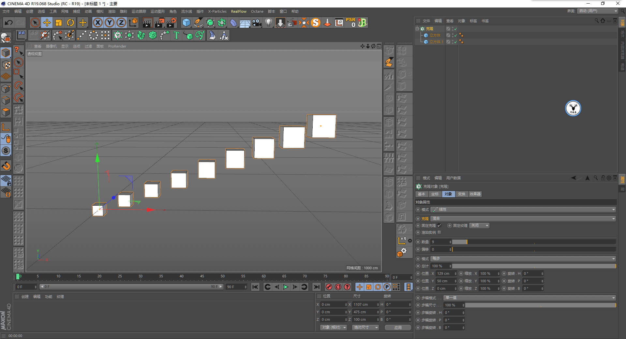The image size is (626, 339).
Task: Open the 绝对尺寸 dropdown
Action: [365, 327]
